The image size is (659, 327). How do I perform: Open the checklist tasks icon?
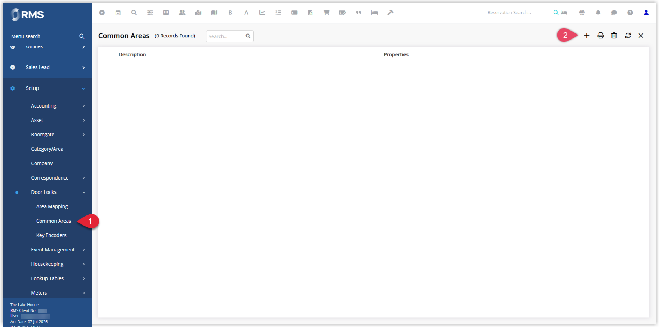pyautogui.click(x=278, y=13)
